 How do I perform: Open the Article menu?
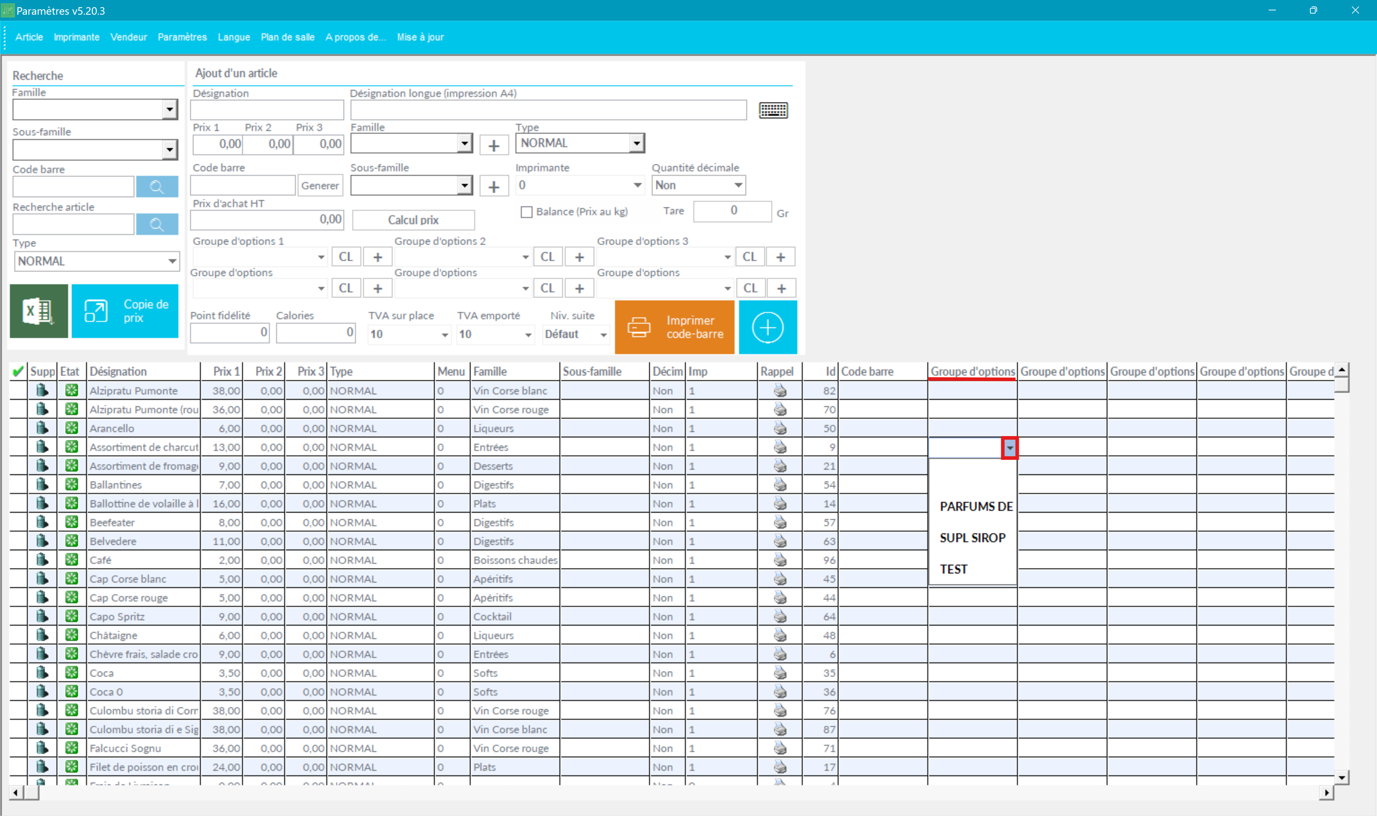pos(29,37)
